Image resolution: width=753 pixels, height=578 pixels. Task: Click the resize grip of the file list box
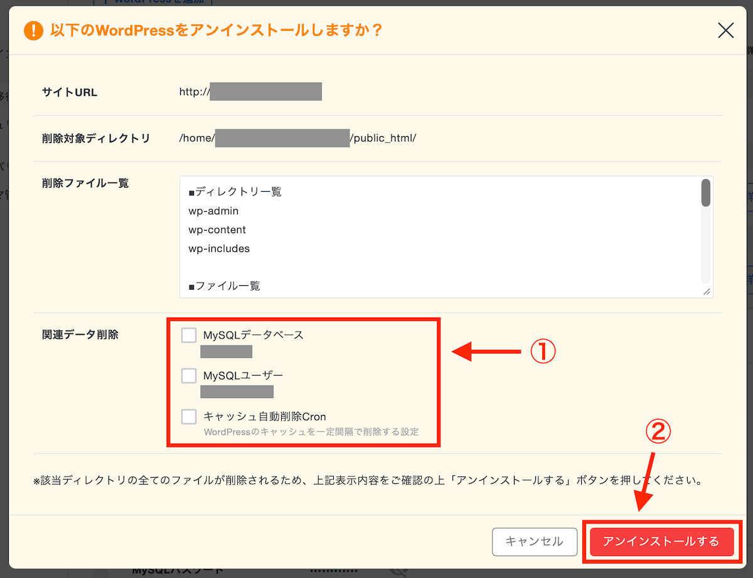tap(708, 292)
